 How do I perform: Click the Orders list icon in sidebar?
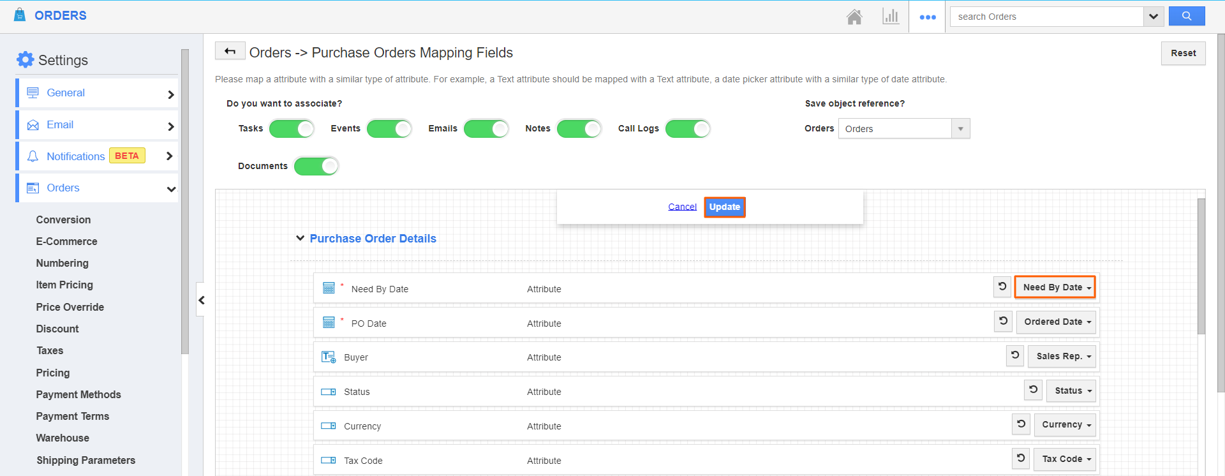click(x=33, y=188)
